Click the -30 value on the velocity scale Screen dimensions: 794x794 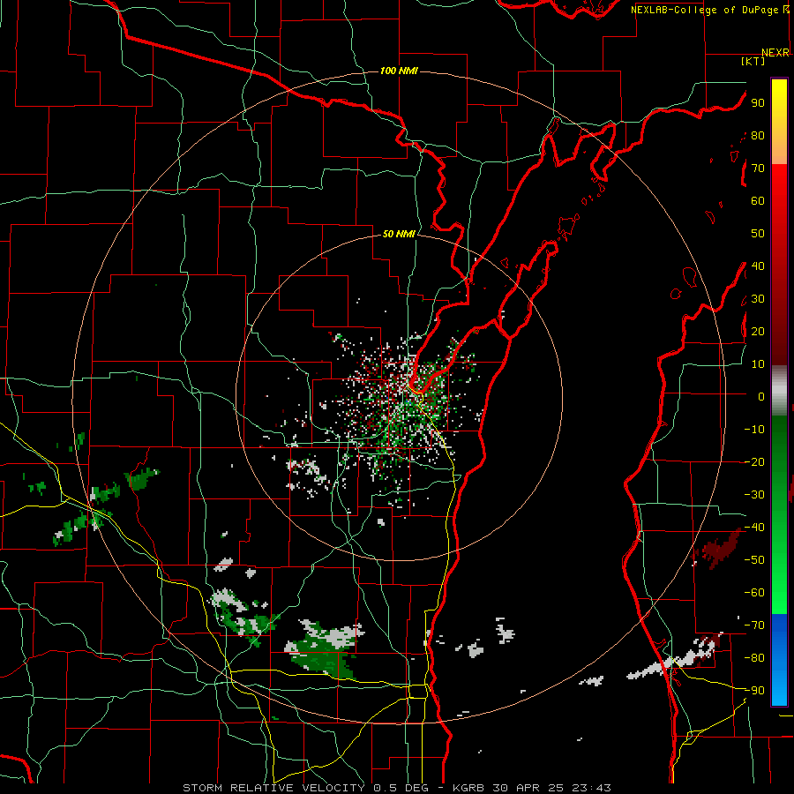point(754,495)
